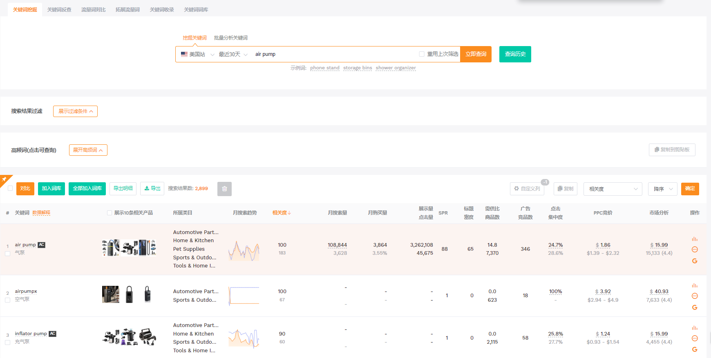Open the 美国站 site dropdown
This screenshot has width=711, height=358.
[x=197, y=54]
